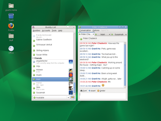Open the Buddies menu
Image resolution: width=161 pixels, height=121 pixels.
point(36,31)
